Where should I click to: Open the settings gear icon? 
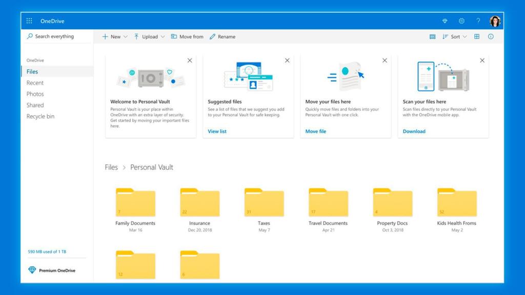[461, 21]
